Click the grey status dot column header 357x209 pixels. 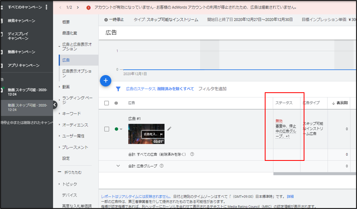pos(116,103)
